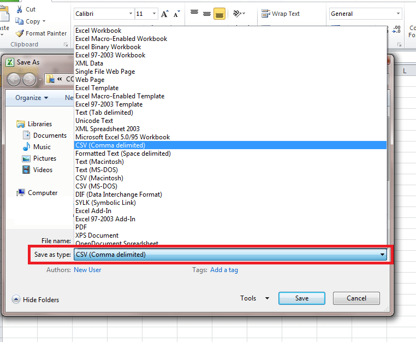
Task: Open the text orientation icon menu
Action: [x=239, y=14]
